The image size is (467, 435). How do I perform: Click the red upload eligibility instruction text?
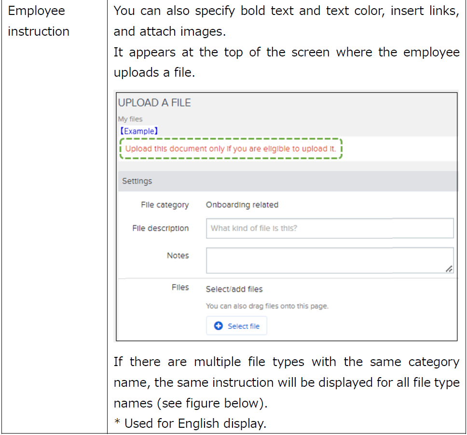point(230,149)
